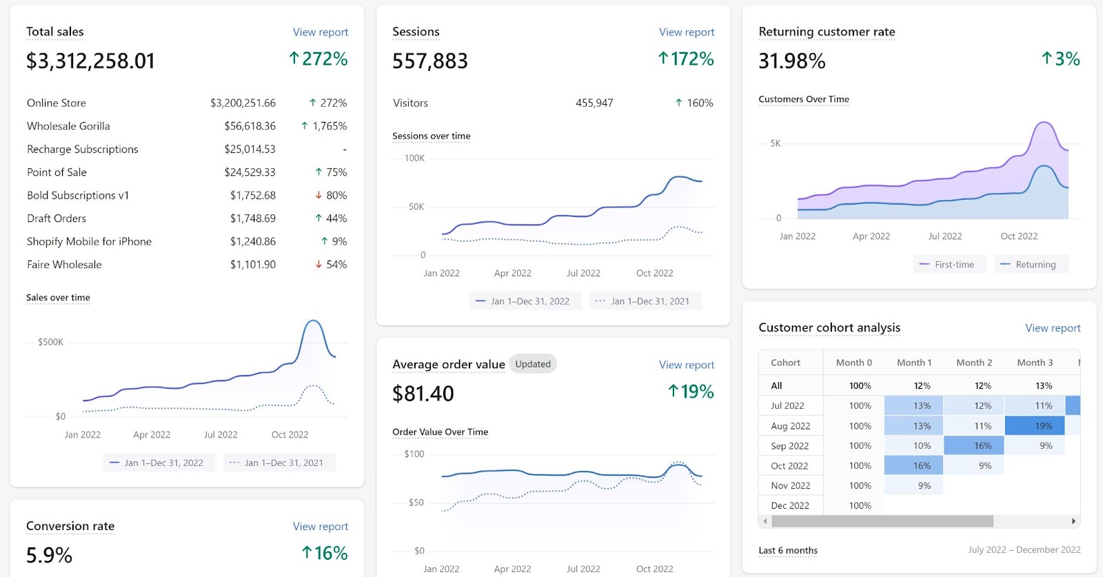Click the scrollbar left arrow in cohort table
Screen dimensions: 1103x577
coord(765,521)
